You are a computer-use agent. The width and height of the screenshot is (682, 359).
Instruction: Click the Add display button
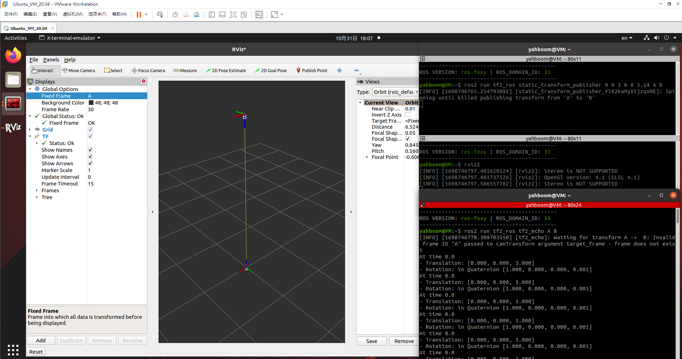coord(41,340)
